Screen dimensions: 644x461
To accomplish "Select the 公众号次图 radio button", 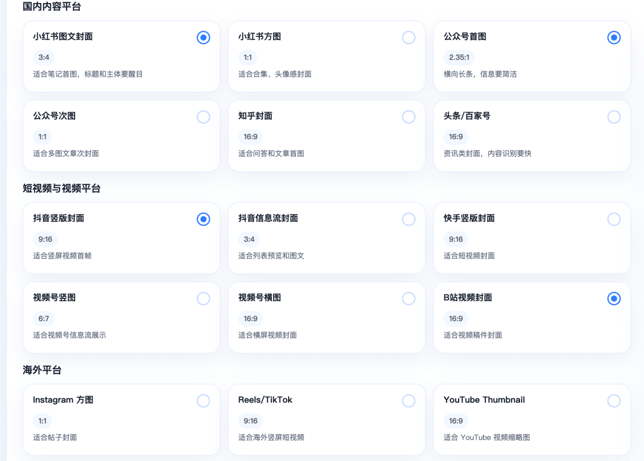I will 203,117.
